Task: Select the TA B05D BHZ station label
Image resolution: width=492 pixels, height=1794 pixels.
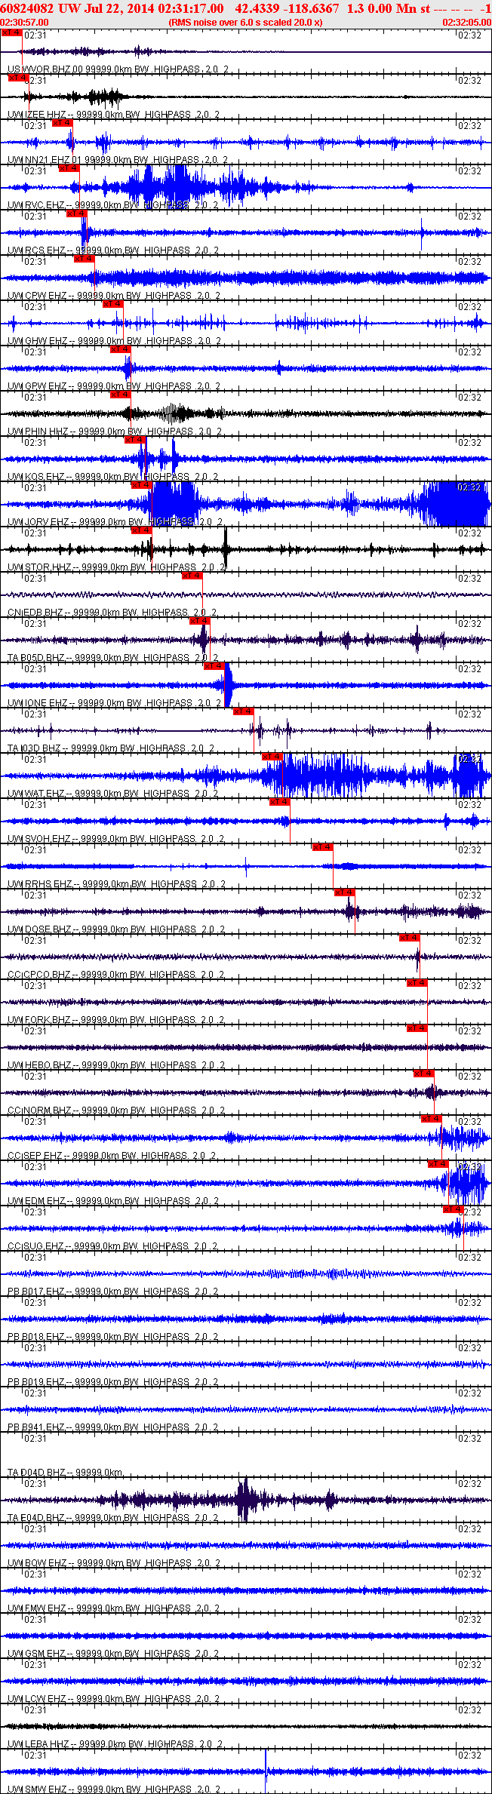Action: point(113,658)
